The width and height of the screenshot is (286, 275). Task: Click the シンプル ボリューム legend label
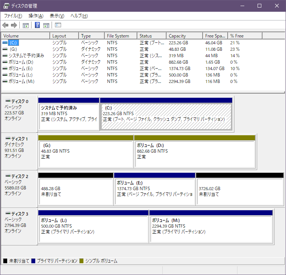(x=101, y=261)
